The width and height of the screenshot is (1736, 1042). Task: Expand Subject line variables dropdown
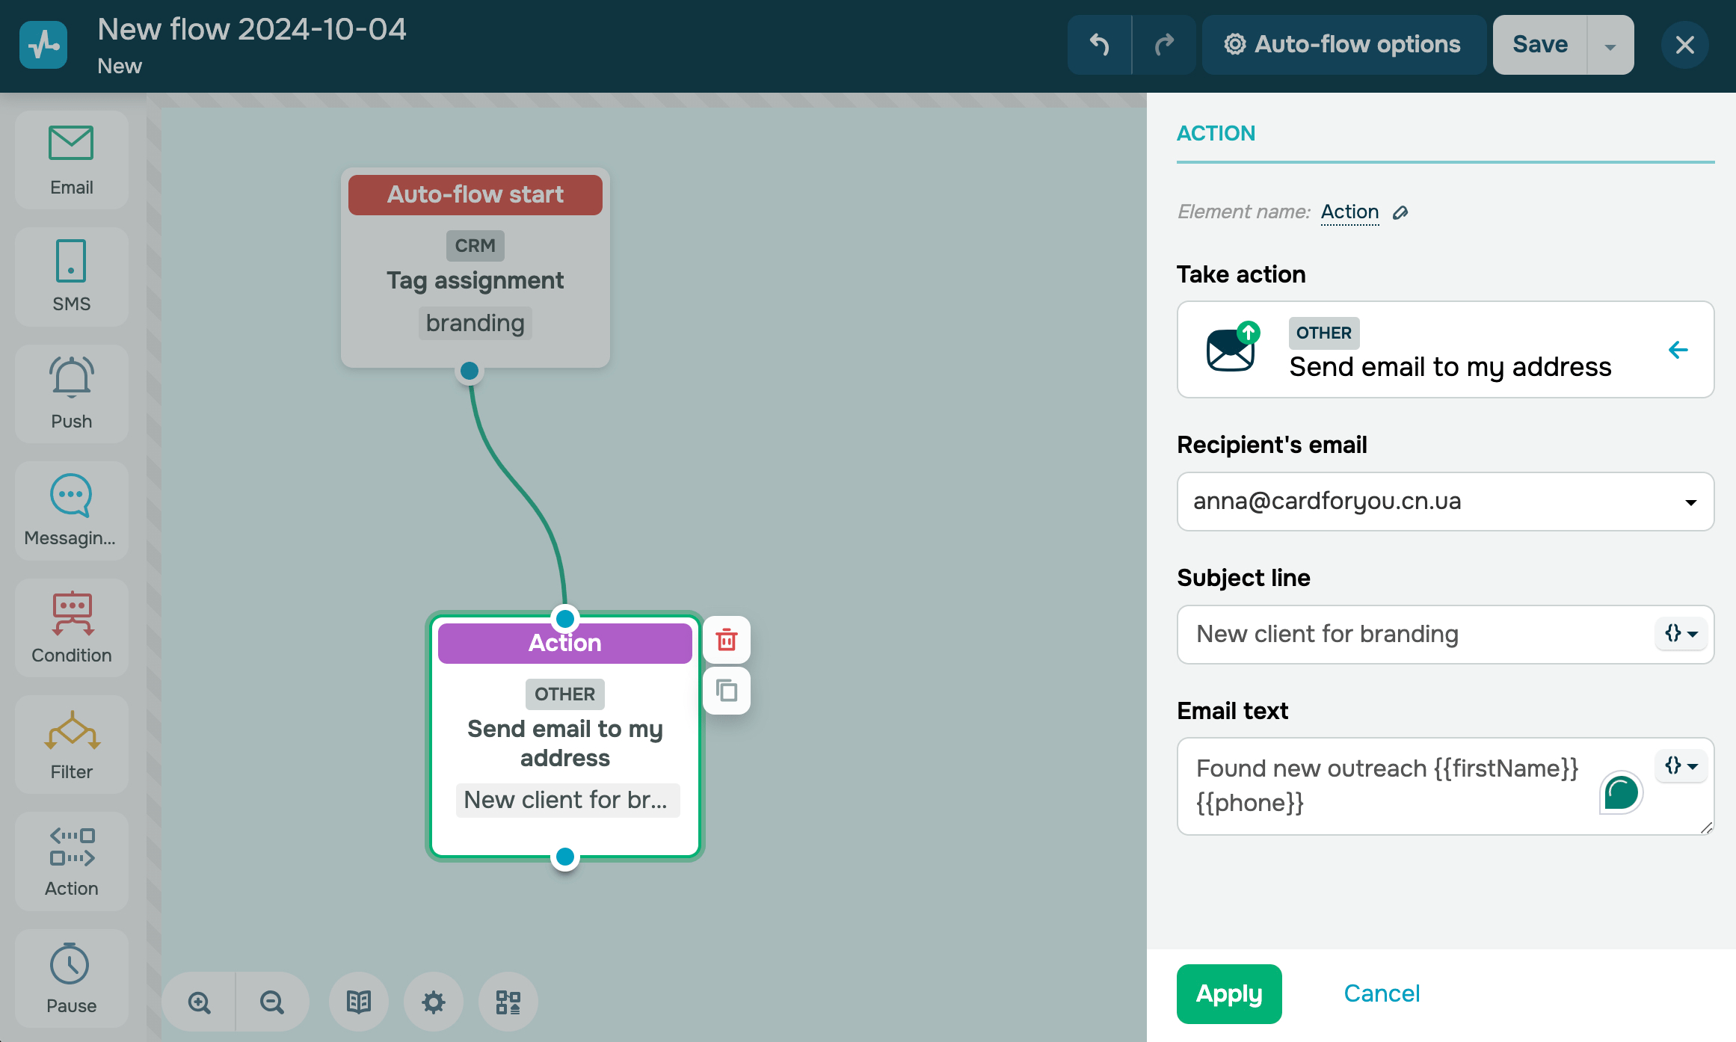click(x=1681, y=634)
